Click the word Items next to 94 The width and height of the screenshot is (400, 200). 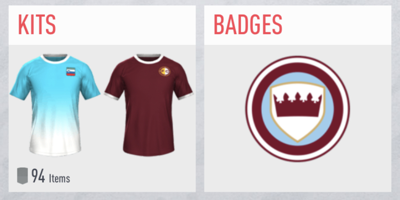point(59,178)
